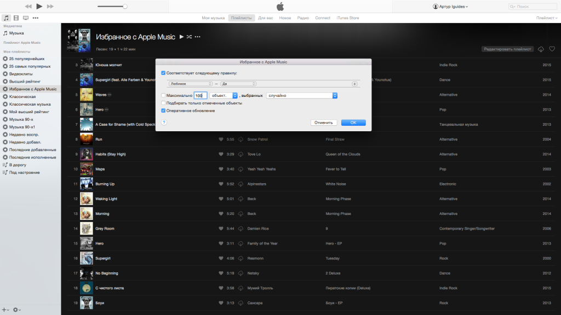Screen dimensions: 561x315
Task: Enable the Максимально limit checkbox
Action: click(x=163, y=95)
